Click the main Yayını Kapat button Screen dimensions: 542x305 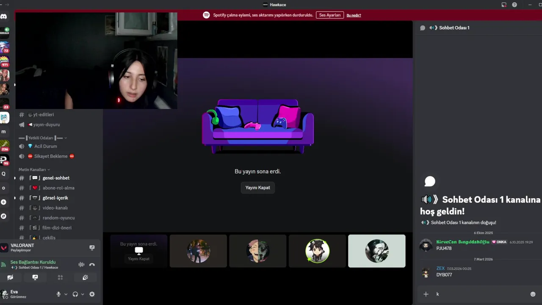pyautogui.click(x=257, y=188)
